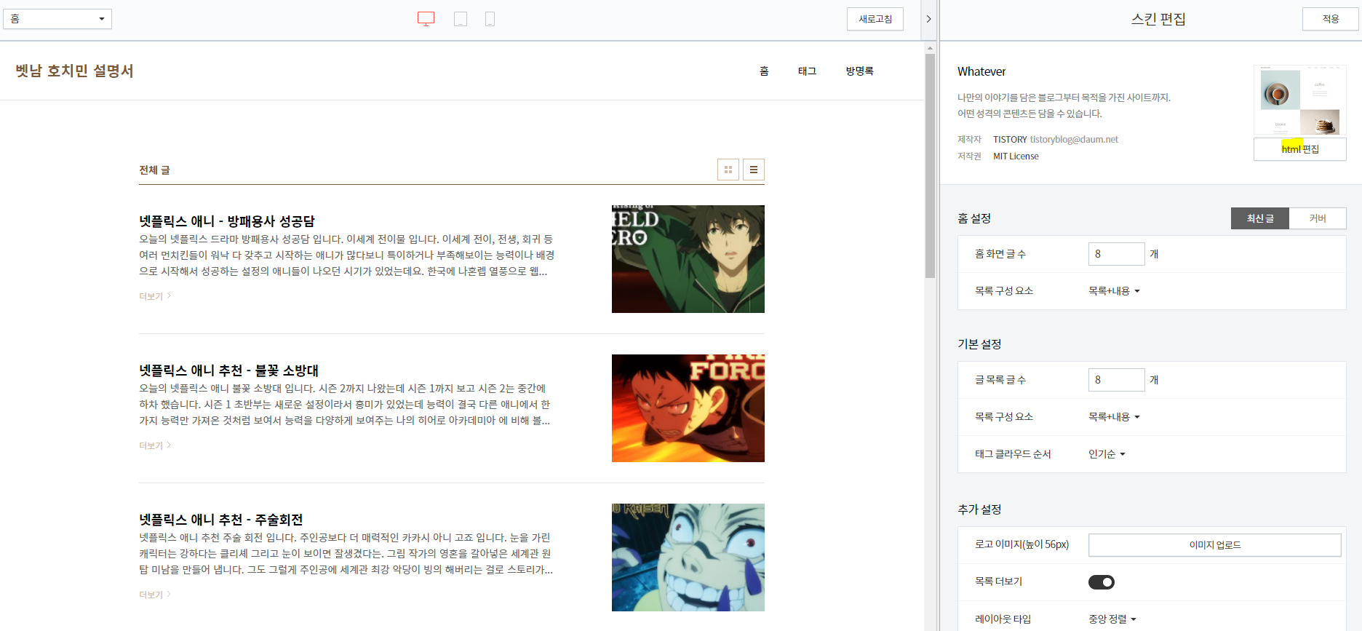Open the 태그 menu in blog preview

pos(807,71)
